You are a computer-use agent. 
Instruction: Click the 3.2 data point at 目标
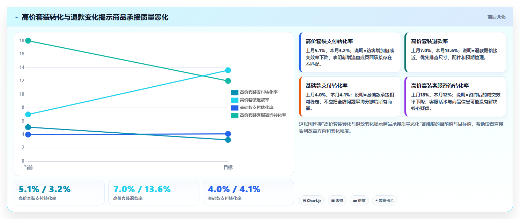coord(228,140)
